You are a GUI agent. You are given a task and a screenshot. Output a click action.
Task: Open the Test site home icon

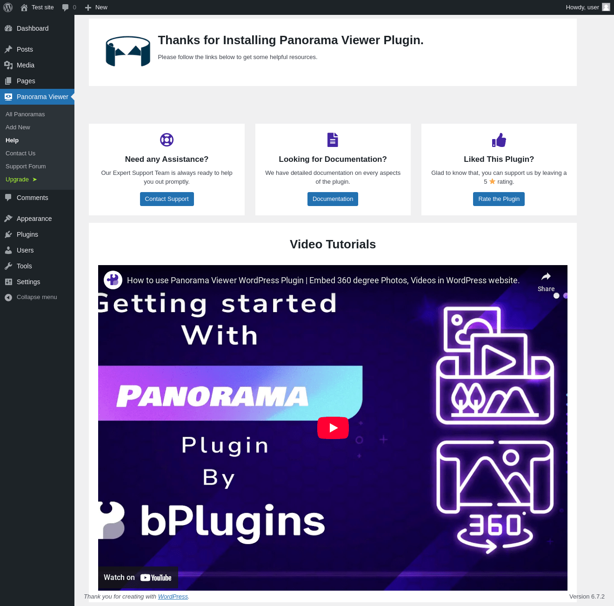coord(24,7)
